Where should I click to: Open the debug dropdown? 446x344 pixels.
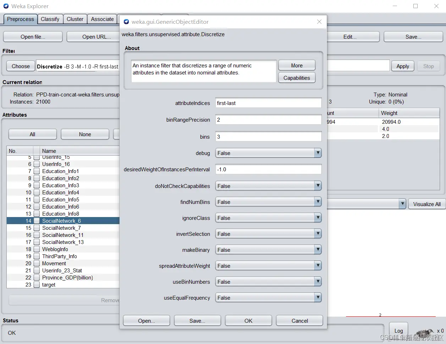(x=268, y=153)
